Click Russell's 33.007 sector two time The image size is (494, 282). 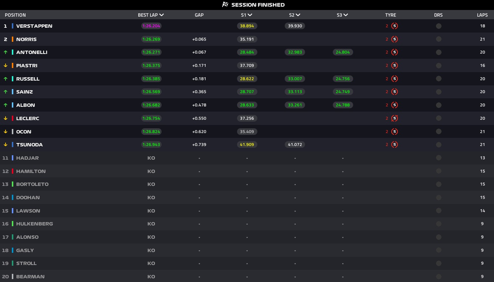[x=295, y=79]
